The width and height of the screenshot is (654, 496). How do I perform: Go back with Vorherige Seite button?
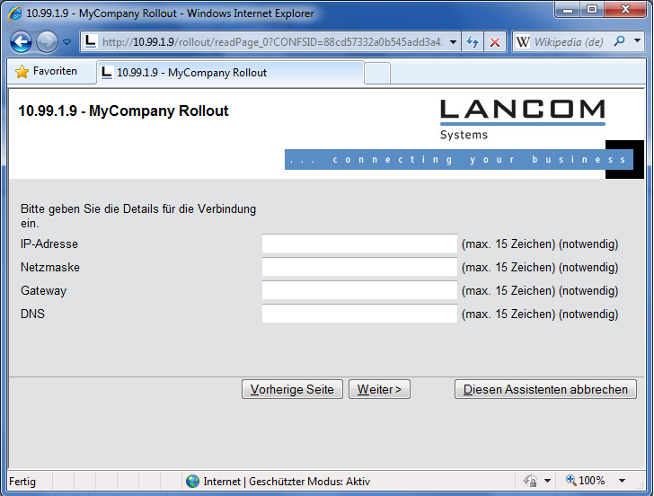pyautogui.click(x=292, y=389)
